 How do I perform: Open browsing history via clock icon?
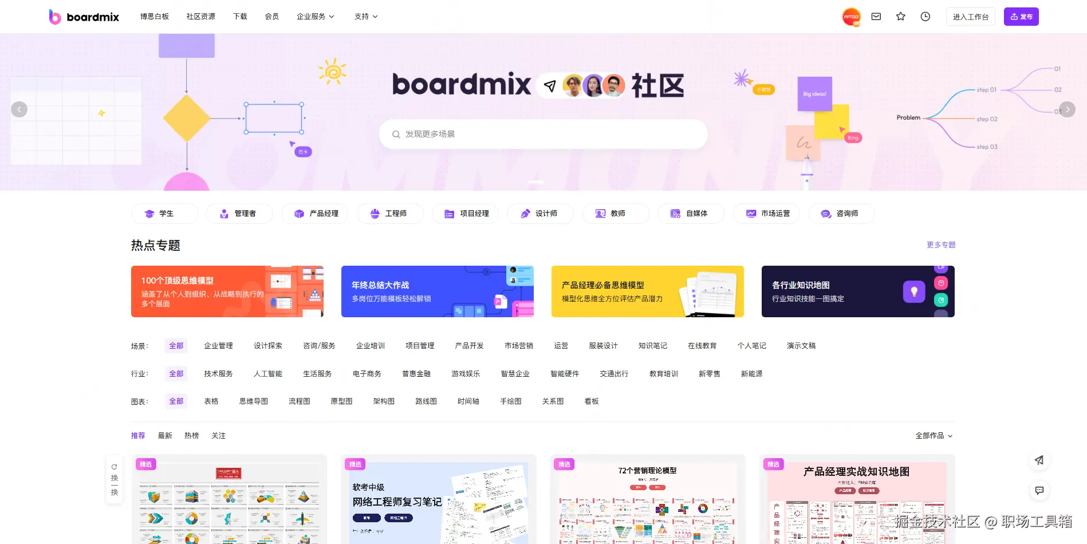[x=925, y=17]
